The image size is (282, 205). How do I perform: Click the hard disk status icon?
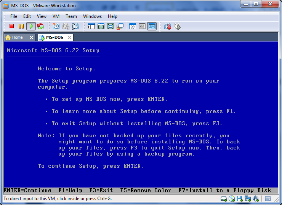click(x=224, y=199)
